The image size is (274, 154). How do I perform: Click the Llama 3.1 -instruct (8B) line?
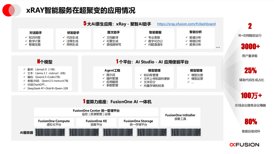(46, 73)
